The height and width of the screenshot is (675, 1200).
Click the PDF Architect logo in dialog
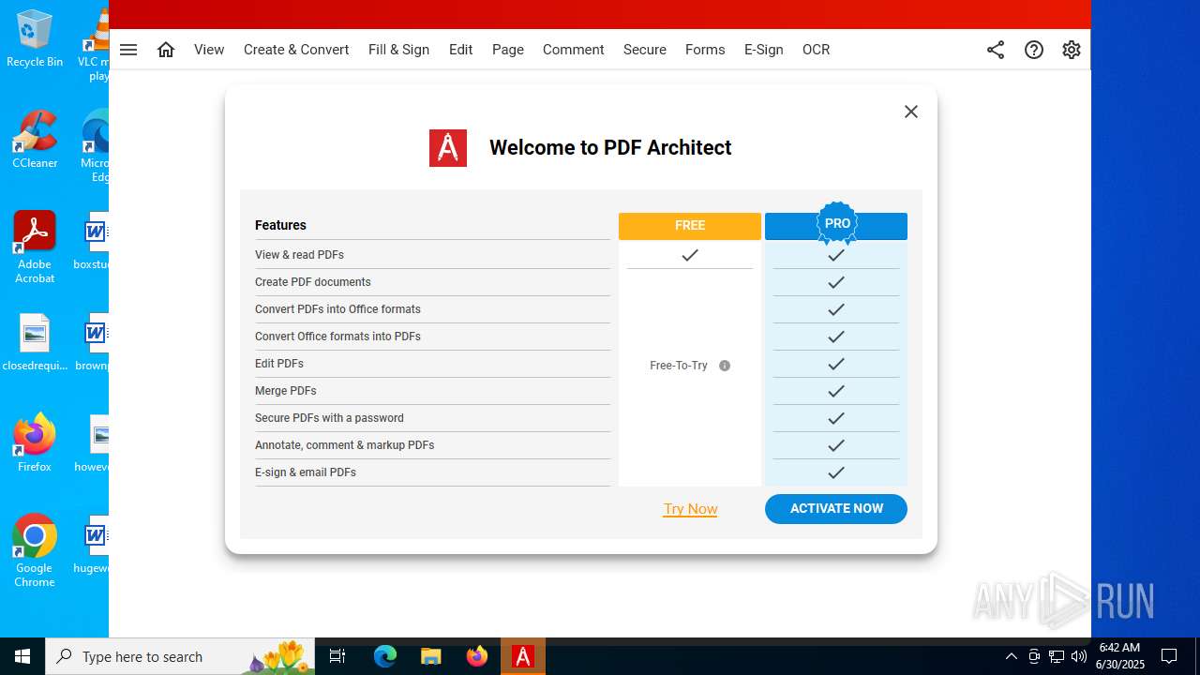pyautogui.click(x=448, y=148)
